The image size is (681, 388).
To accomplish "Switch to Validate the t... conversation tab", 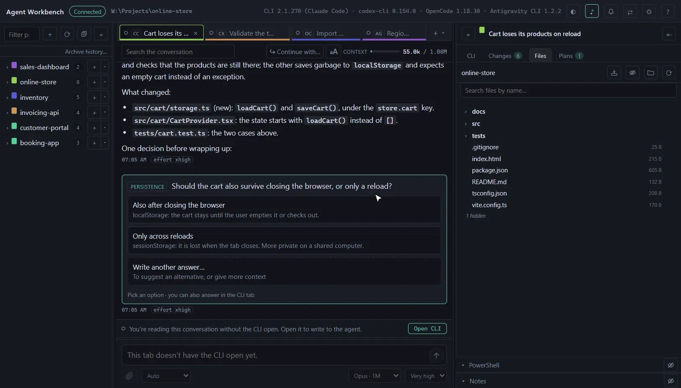I will click(x=247, y=33).
